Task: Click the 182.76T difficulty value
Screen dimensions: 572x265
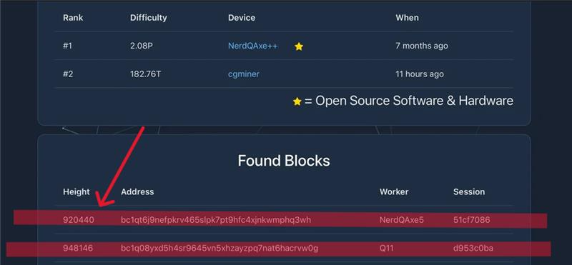Action: 145,74
